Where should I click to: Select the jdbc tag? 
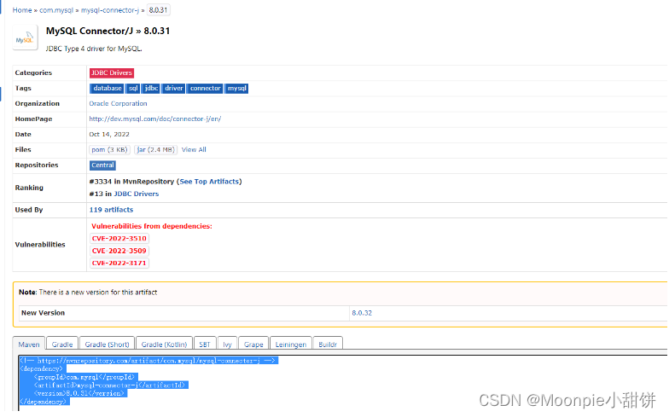tap(151, 89)
